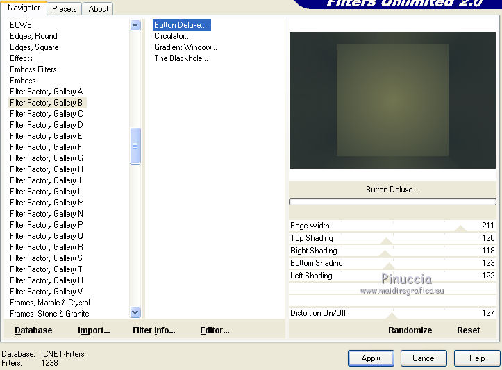This screenshot has height=370, width=502.
Task: Select the Gradient Window filter
Action: click(x=185, y=47)
